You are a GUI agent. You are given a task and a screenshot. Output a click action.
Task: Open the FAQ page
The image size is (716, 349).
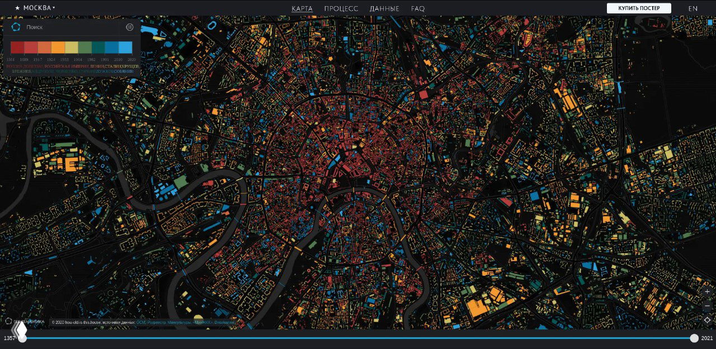[x=418, y=8]
